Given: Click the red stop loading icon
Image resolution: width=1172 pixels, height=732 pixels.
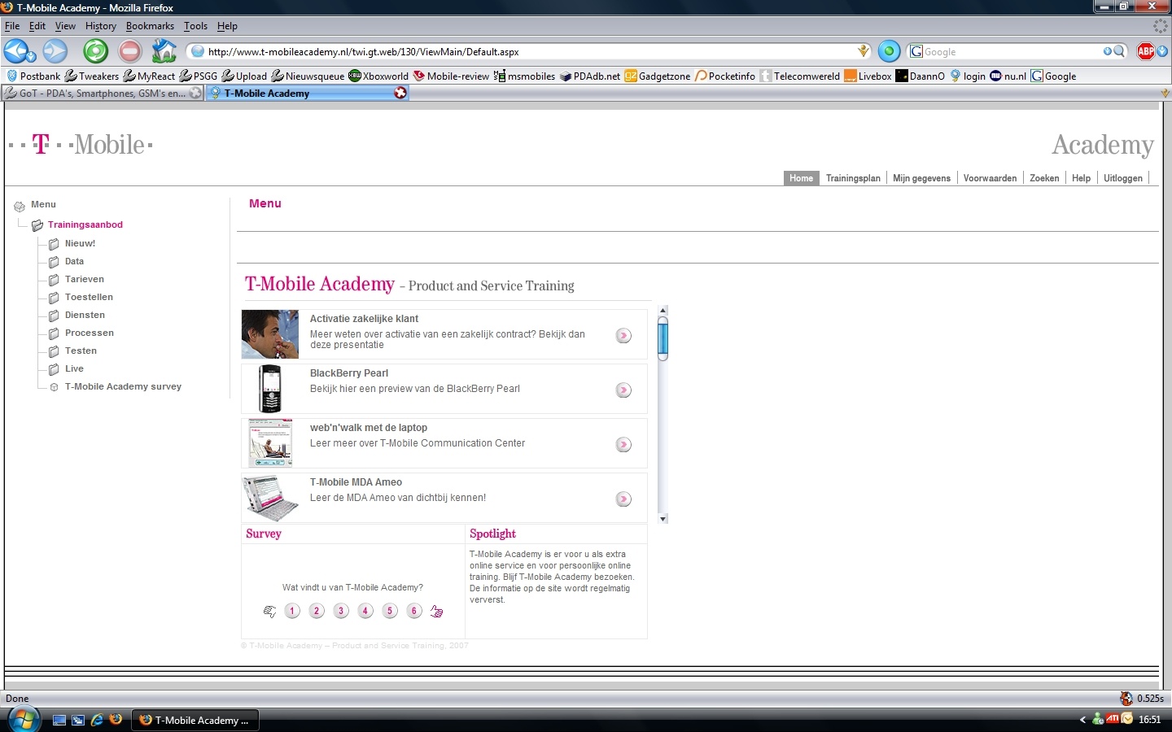Looking at the screenshot, I should (129, 51).
